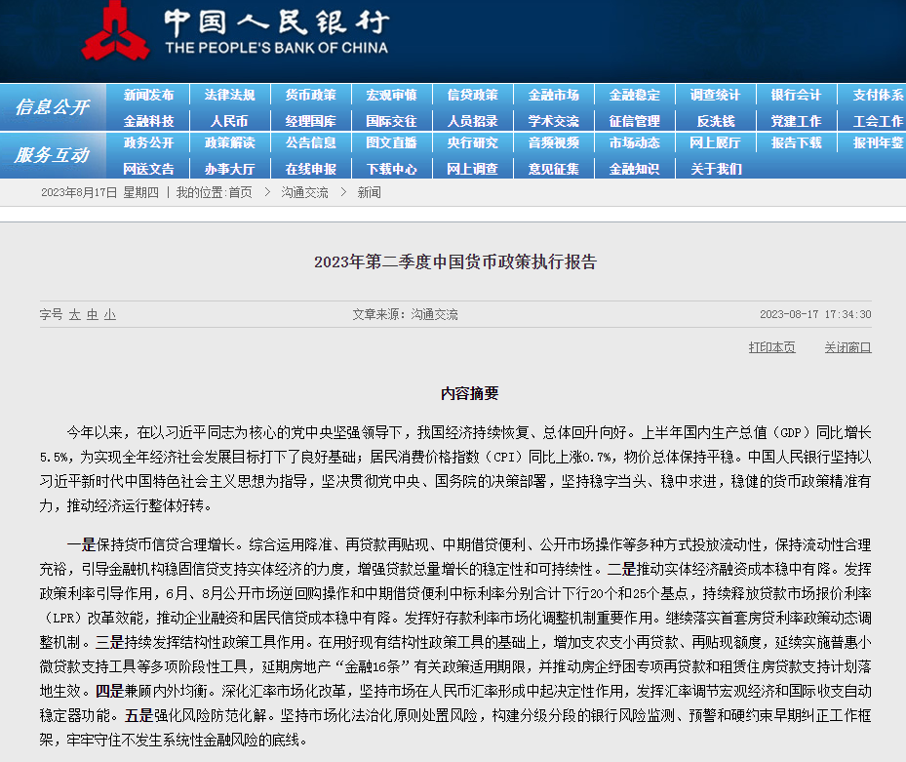This screenshot has height=762, width=906.
Task: Visit 意见征集 page
Action: (x=553, y=169)
